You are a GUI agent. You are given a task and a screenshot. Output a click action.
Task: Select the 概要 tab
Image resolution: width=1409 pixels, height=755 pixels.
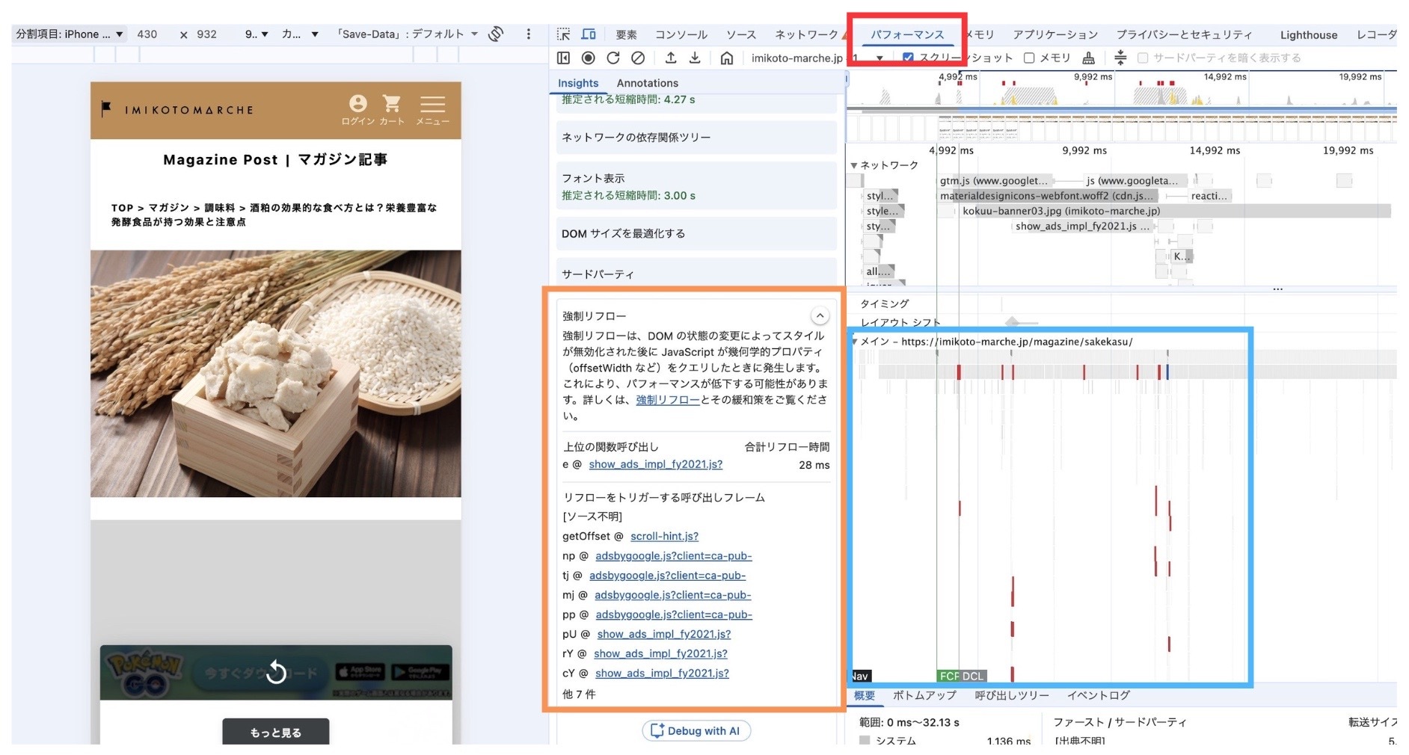(865, 695)
